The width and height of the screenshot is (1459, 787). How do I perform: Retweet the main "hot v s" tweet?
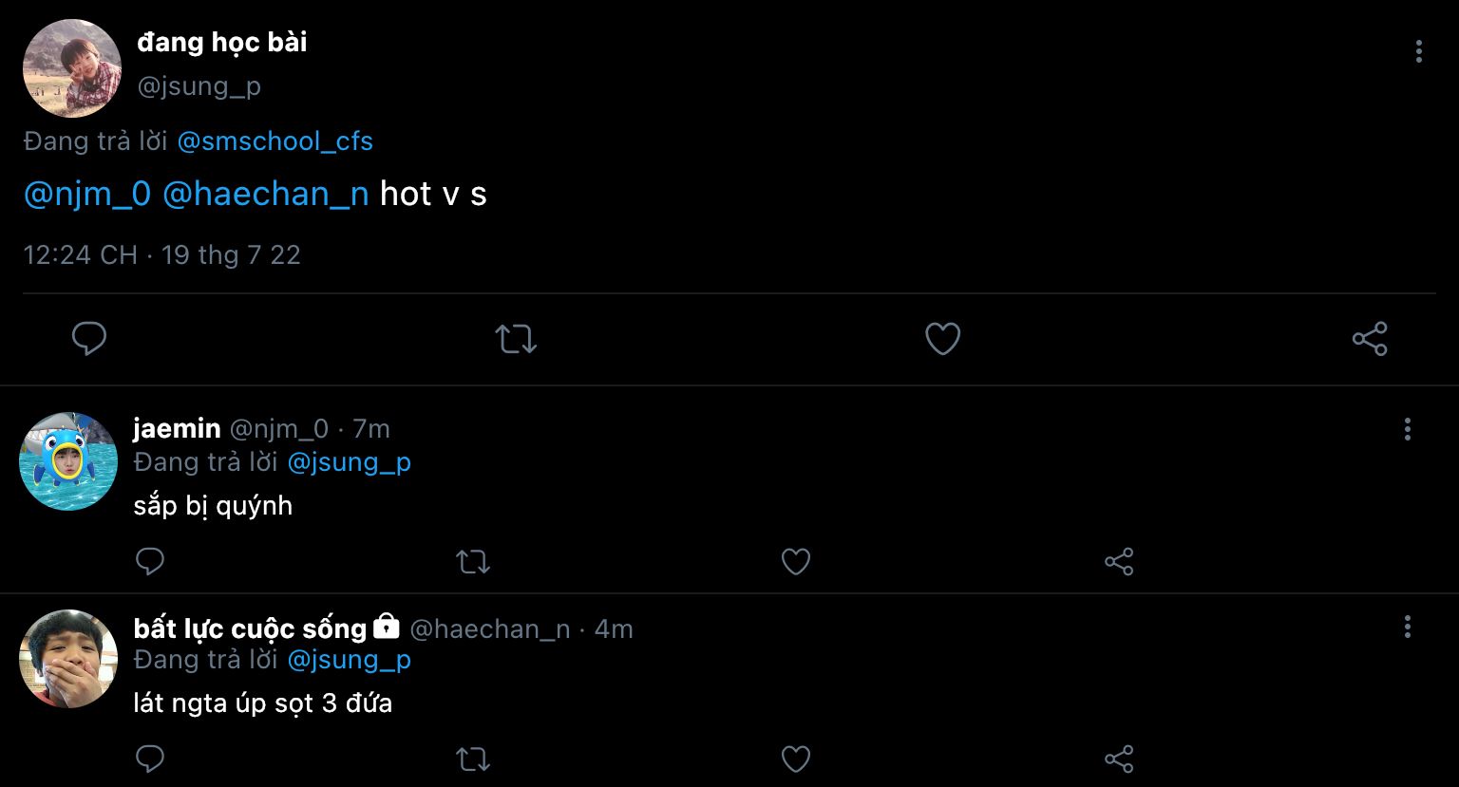[x=516, y=339]
